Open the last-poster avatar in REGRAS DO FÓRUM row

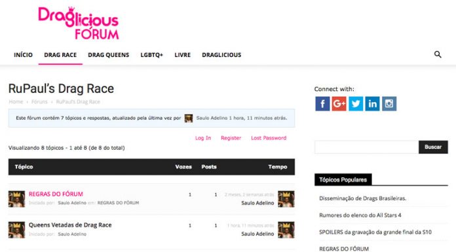tap(286, 199)
